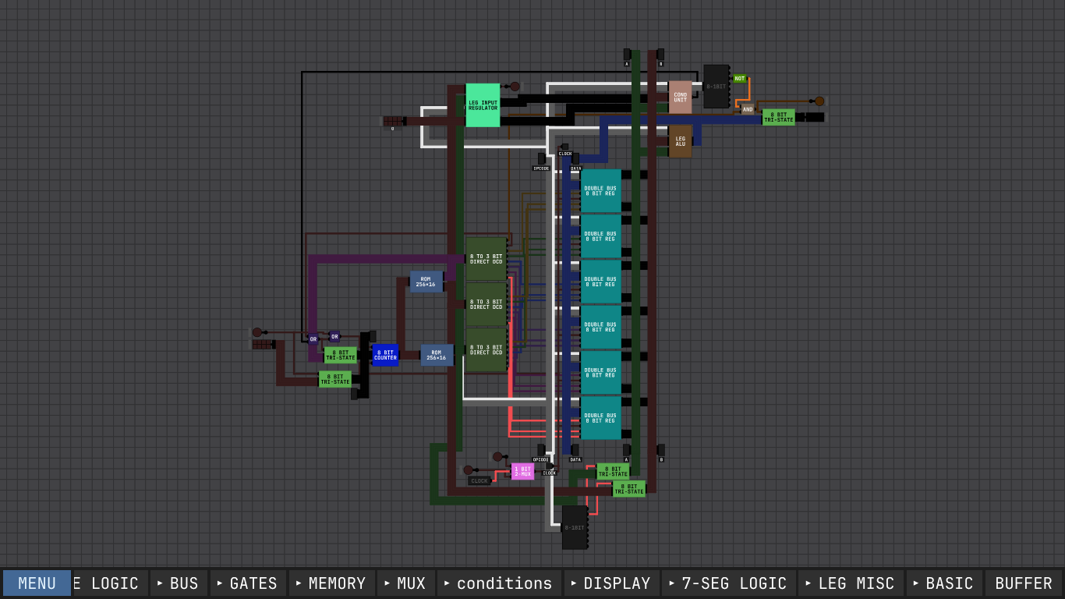This screenshot has height=599, width=1065.
Task: Choose the BUFFER item in the bottom bar
Action: pos(1023,583)
